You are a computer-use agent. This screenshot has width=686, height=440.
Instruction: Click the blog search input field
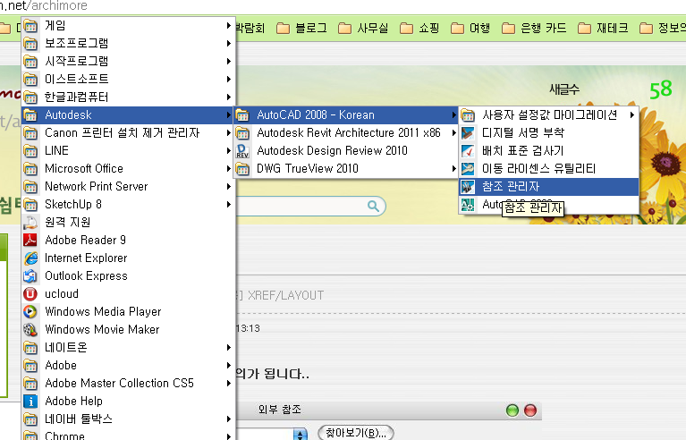(302, 206)
